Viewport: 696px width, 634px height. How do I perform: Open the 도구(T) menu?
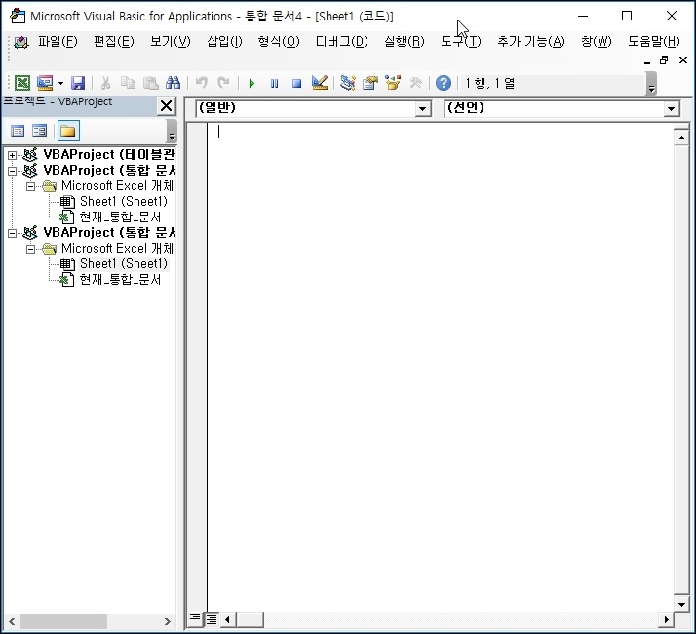pyautogui.click(x=460, y=41)
